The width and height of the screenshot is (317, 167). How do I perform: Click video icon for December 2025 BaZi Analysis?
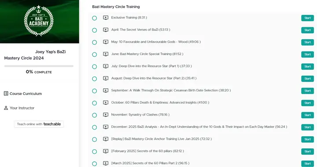coord(106,127)
